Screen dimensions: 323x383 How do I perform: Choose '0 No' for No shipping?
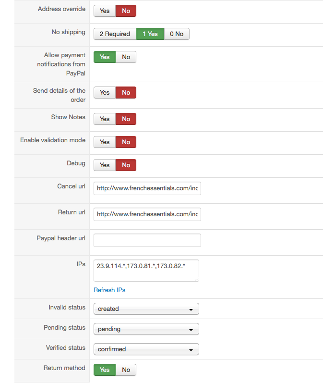pyautogui.click(x=177, y=34)
